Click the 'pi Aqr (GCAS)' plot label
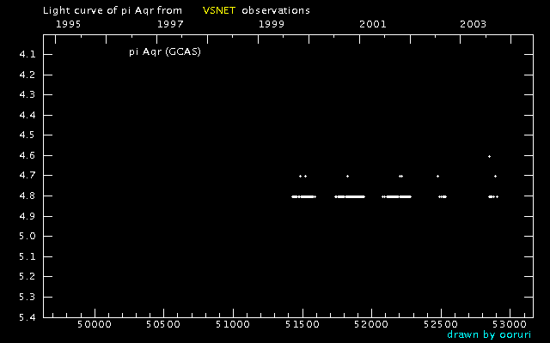 point(165,51)
